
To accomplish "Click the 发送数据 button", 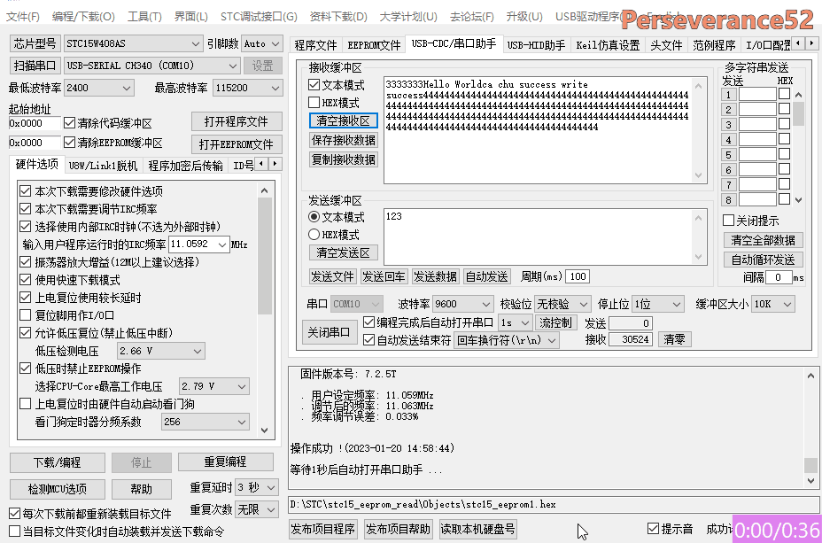I will pyautogui.click(x=435, y=276).
